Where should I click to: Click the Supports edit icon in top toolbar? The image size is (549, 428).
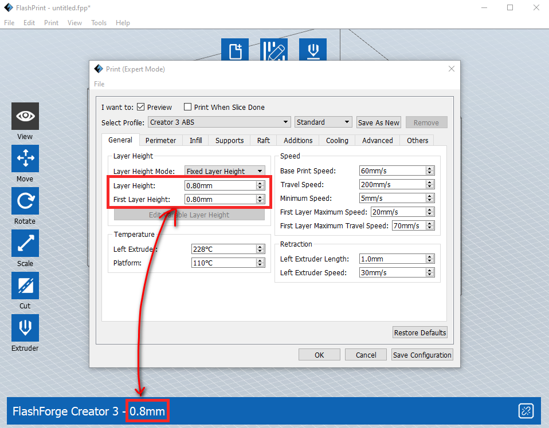pyautogui.click(x=274, y=50)
